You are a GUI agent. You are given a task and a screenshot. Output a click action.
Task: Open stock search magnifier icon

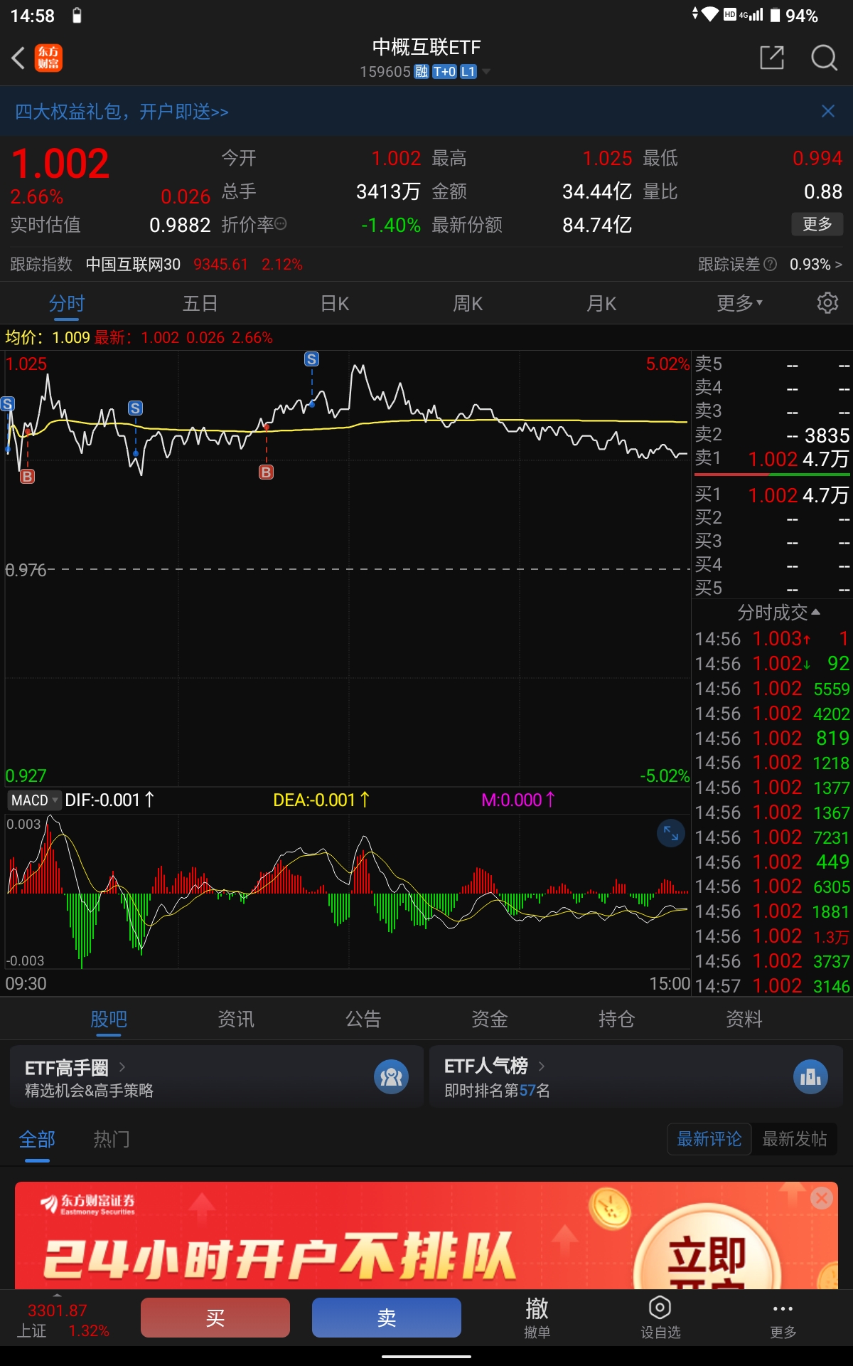click(824, 58)
